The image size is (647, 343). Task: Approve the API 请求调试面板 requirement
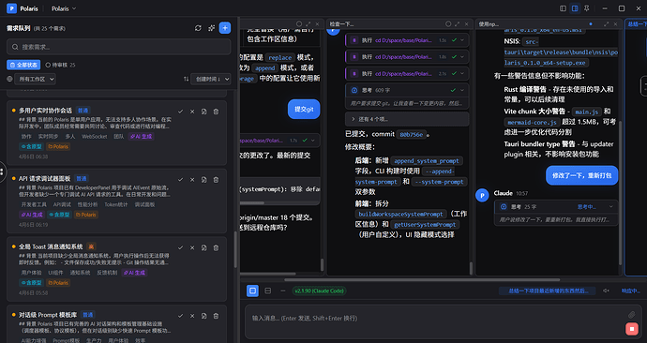tap(180, 180)
